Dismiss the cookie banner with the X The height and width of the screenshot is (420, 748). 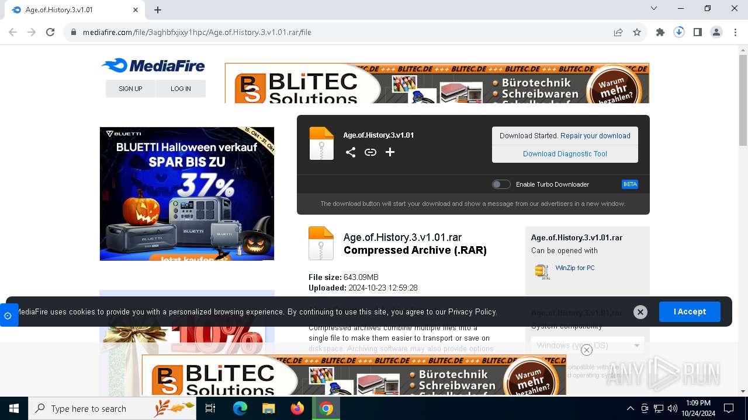point(640,312)
